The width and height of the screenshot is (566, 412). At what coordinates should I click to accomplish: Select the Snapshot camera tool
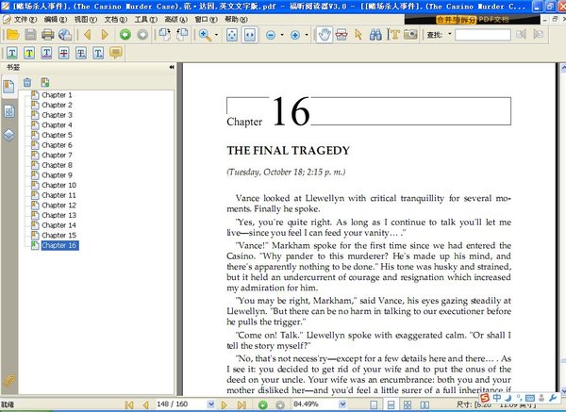coord(410,35)
